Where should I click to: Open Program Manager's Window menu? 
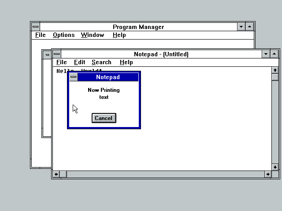point(93,35)
